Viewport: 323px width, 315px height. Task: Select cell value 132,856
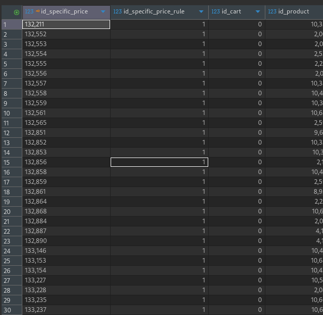[66, 162]
